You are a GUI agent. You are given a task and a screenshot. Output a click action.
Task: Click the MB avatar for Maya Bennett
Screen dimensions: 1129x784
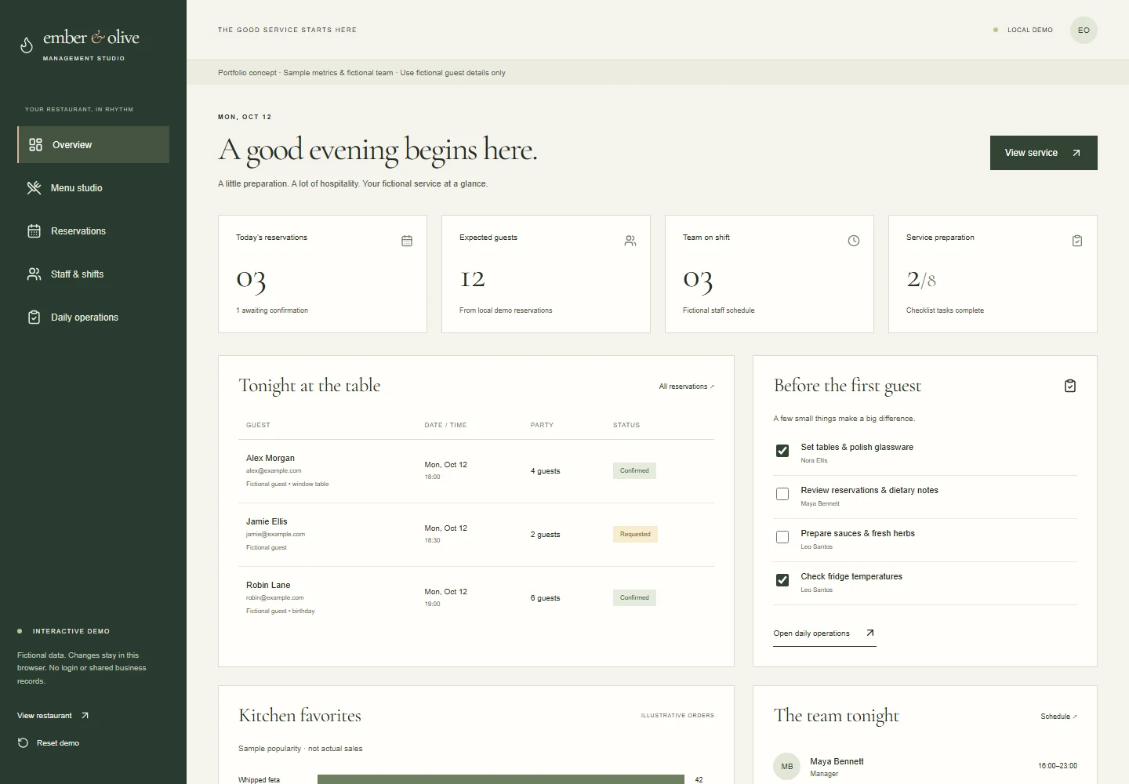[x=787, y=767]
